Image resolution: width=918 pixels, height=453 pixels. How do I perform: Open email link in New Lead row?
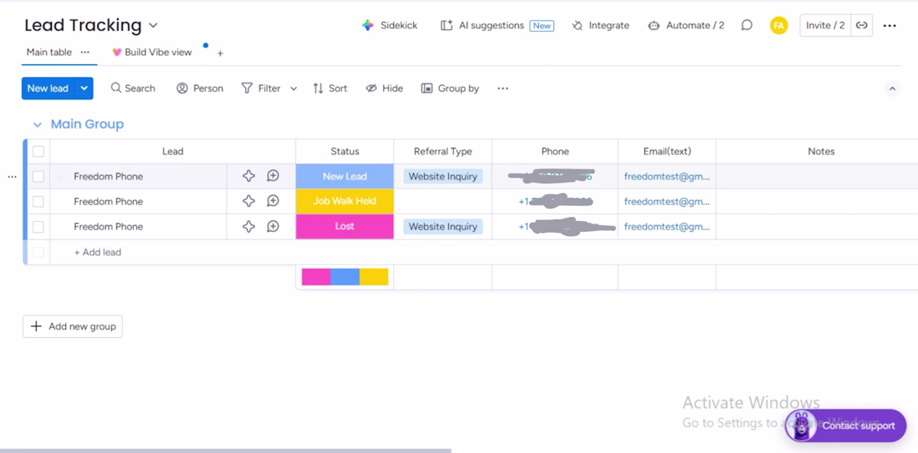tap(667, 176)
